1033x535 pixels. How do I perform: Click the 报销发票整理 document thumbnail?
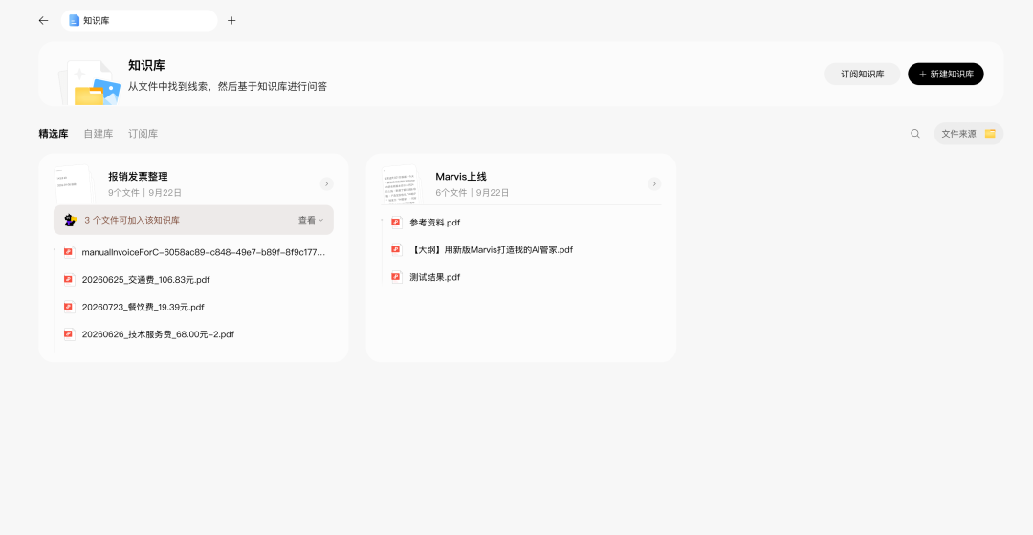point(75,184)
